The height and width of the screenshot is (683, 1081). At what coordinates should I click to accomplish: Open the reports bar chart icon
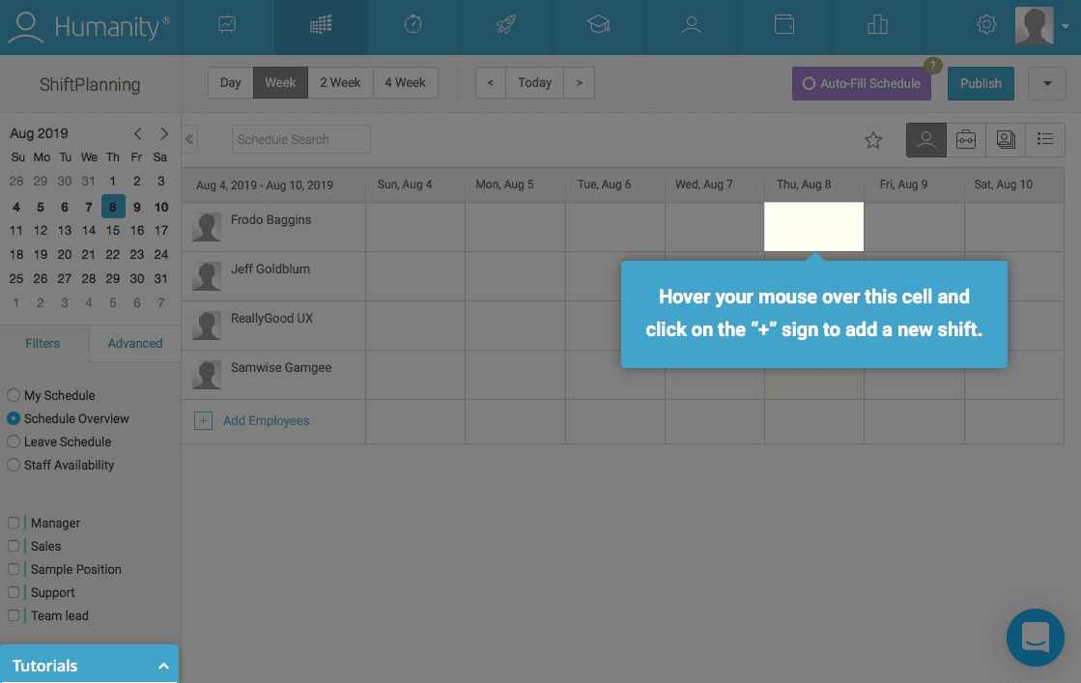[x=877, y=26]
